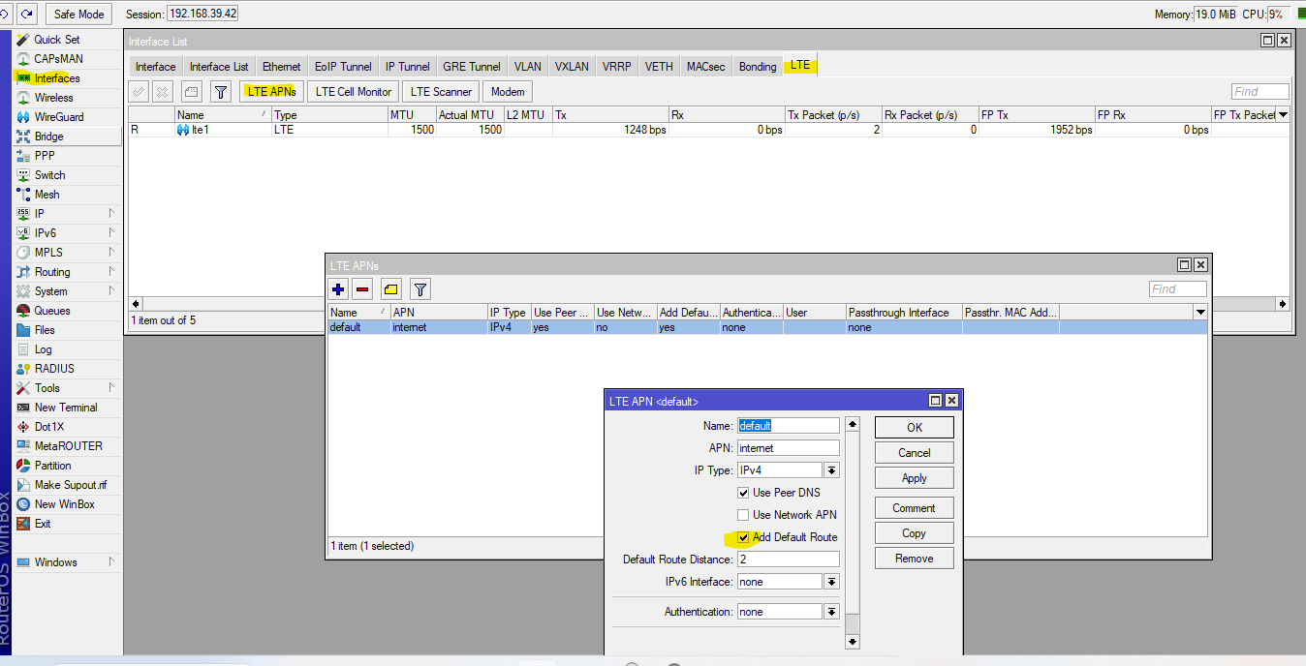The width and height of the screenshot is (1306, 666).
Task: Click the filter funnel icon in LTE APNs window
Action: click(420, 288)
